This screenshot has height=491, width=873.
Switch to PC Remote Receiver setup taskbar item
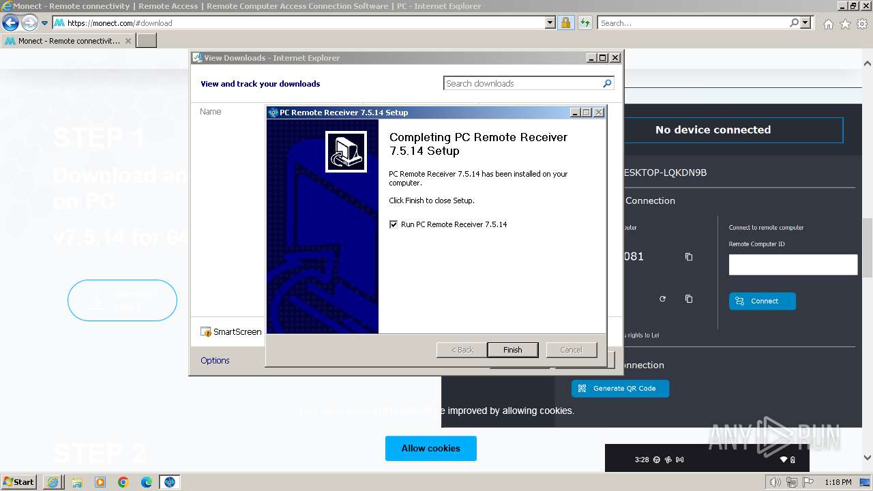[170, 482]
